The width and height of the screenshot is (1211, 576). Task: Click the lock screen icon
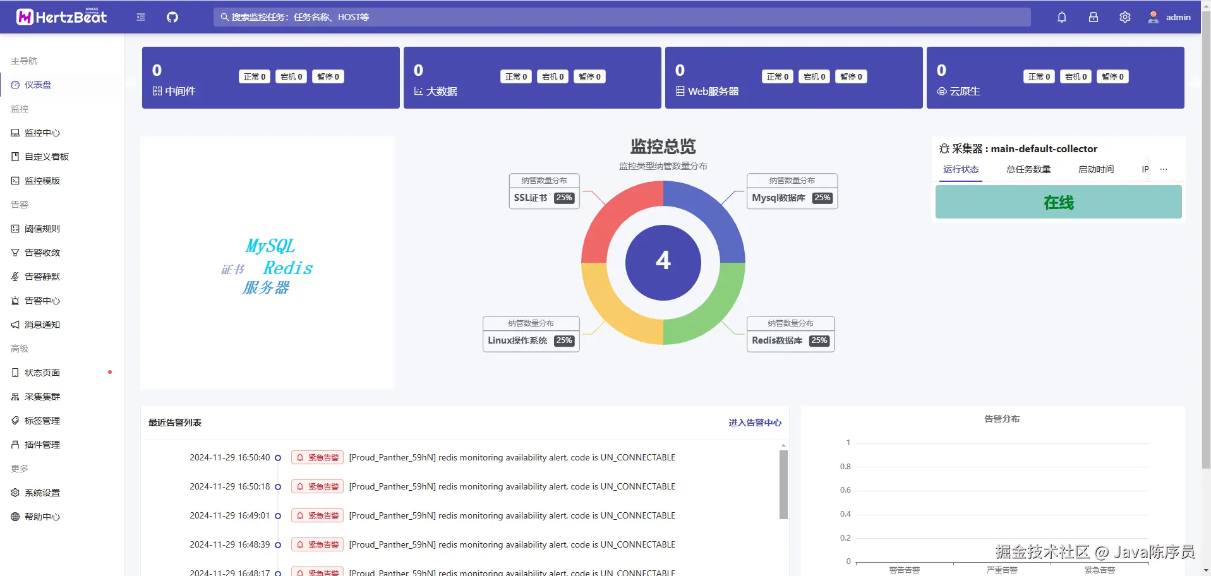pos(1094,17)
